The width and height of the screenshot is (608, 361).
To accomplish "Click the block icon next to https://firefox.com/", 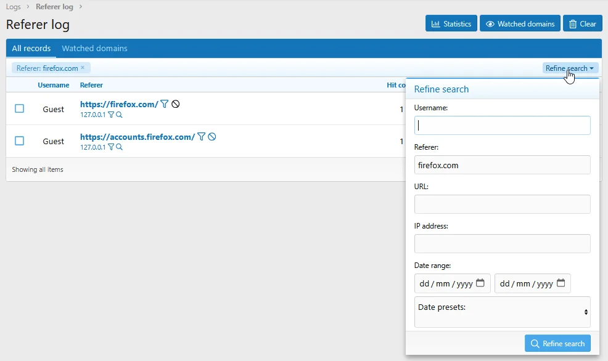I will point(176,104).
